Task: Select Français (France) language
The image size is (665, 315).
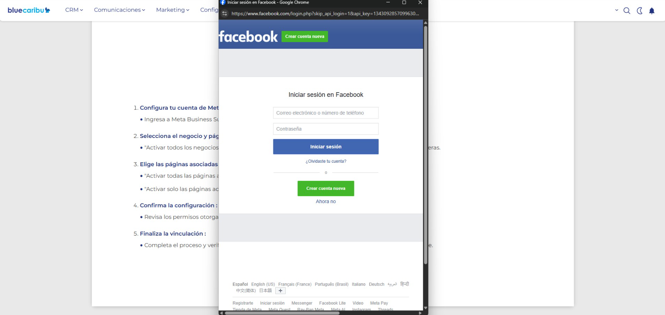Action: (x=295, y=284)
